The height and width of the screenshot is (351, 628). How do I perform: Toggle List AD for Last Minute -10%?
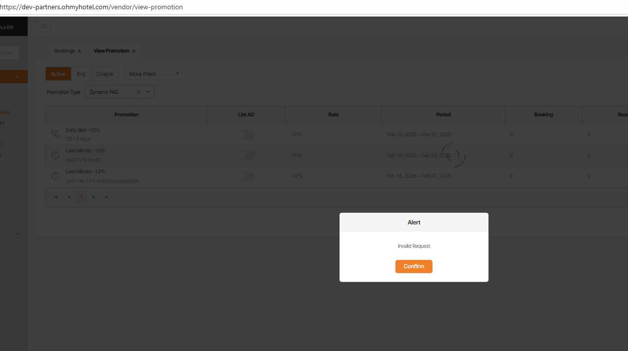pos(246,155)
